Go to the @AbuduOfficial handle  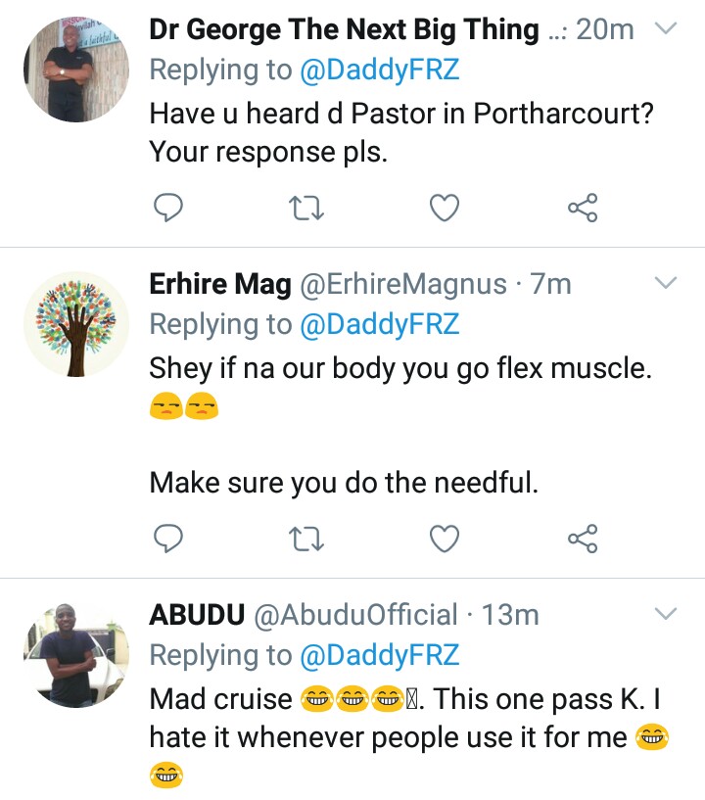tap(356, 615)
